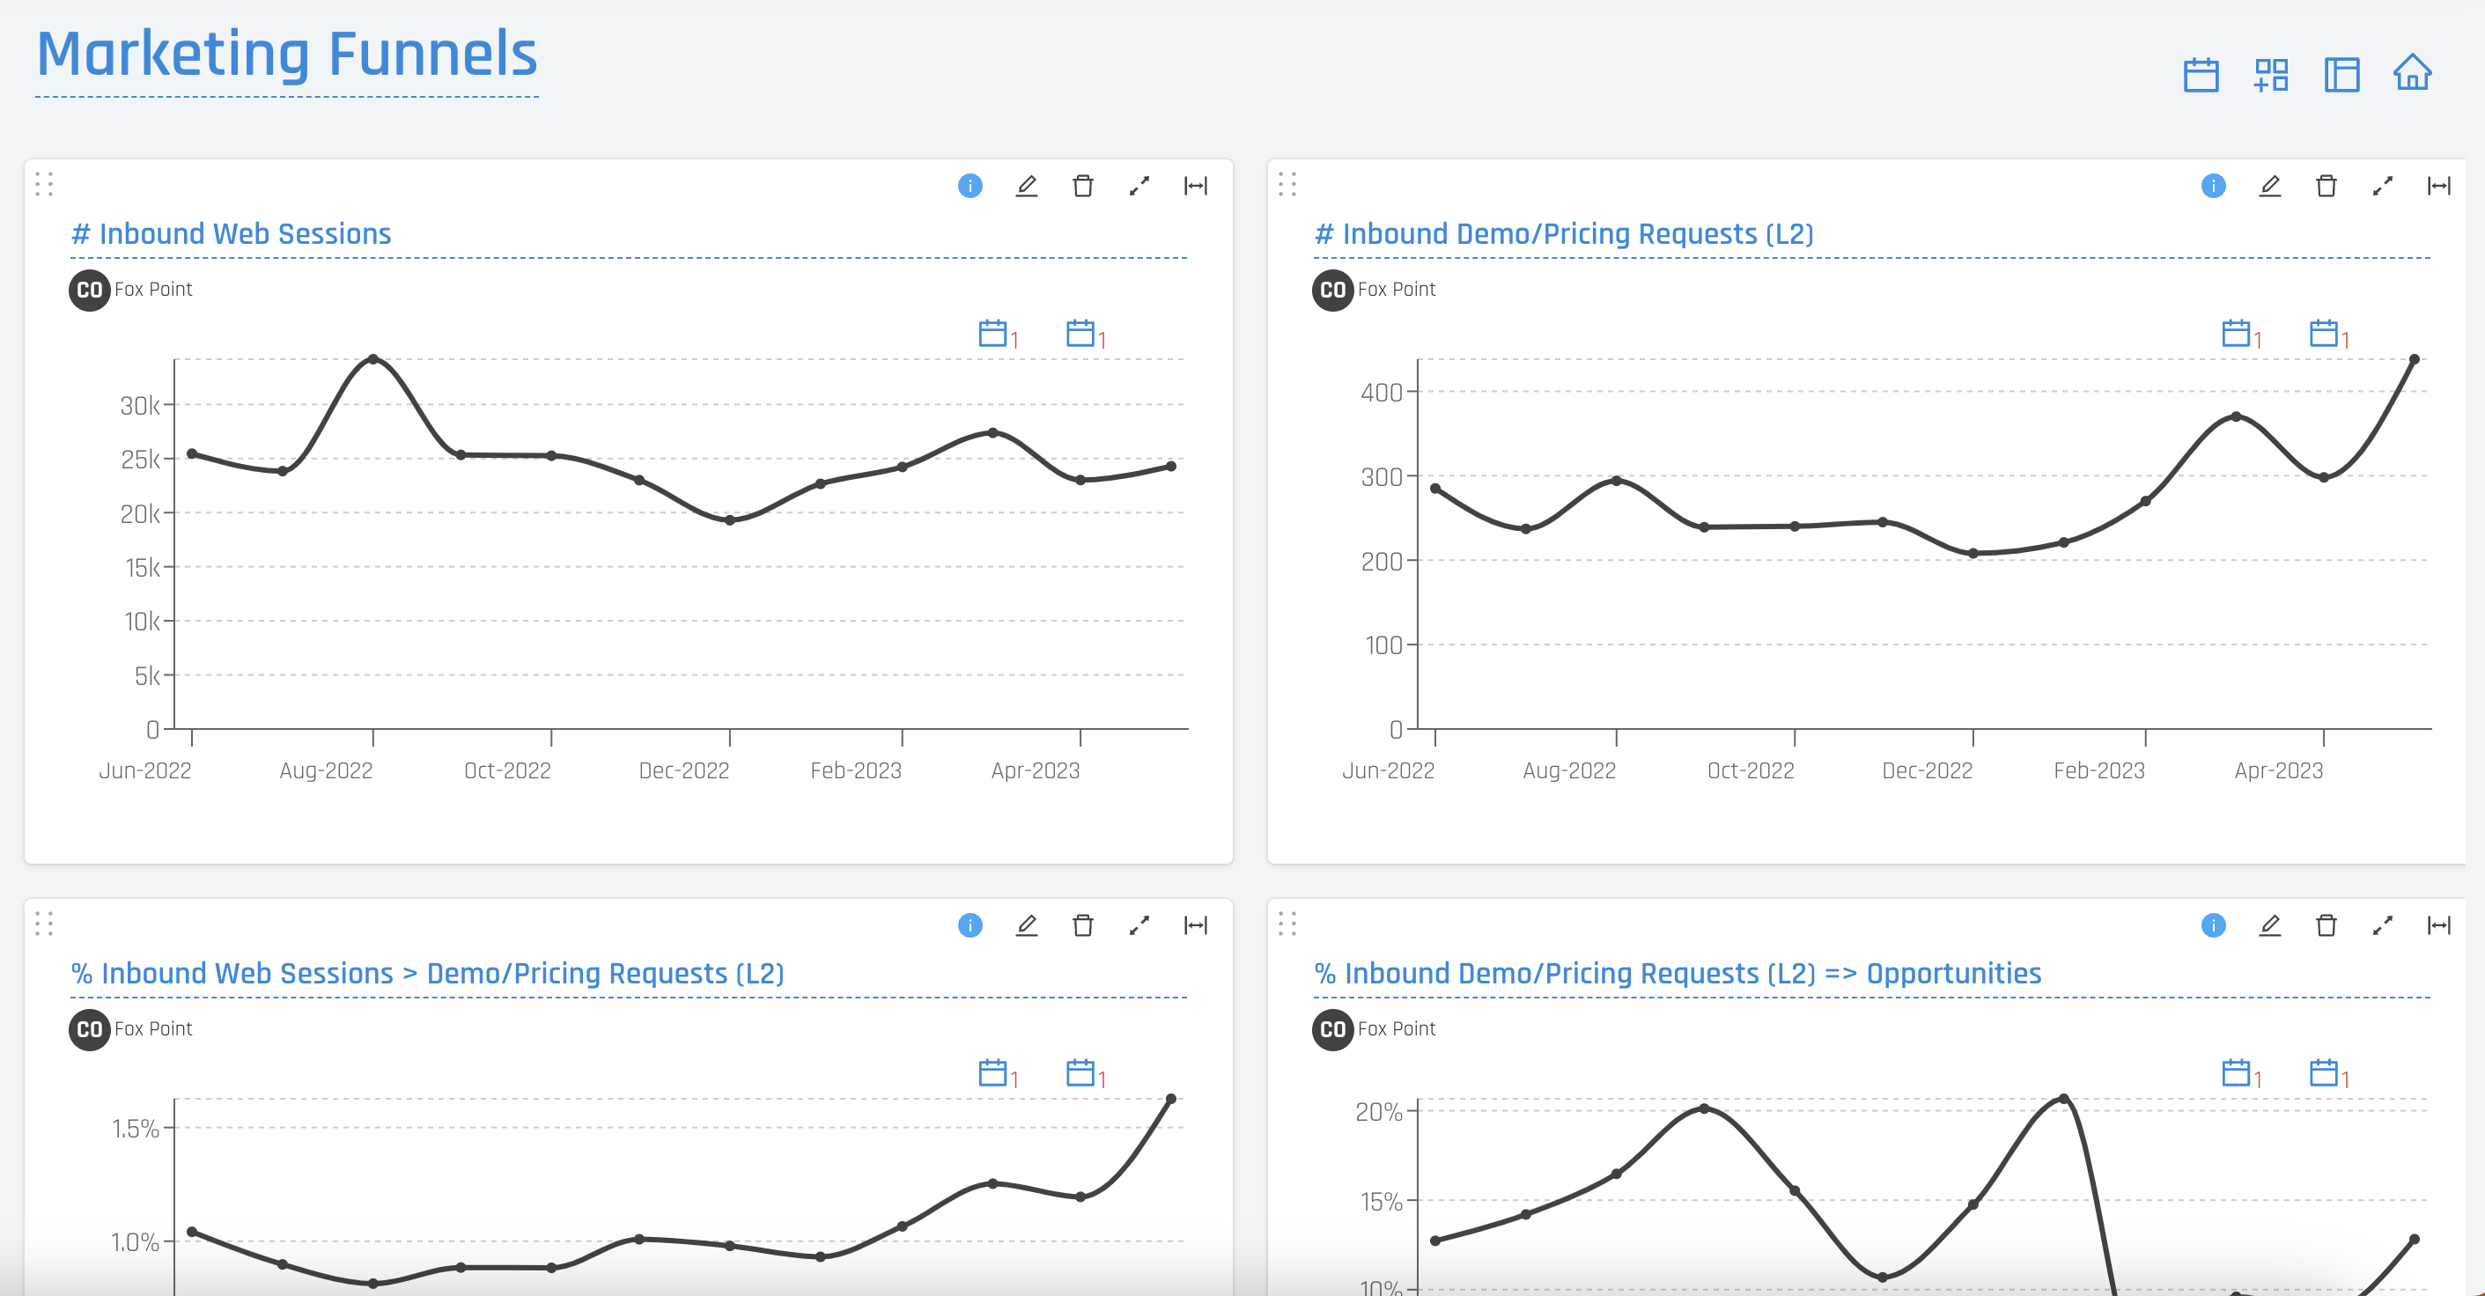Screen dimensions: 2485x1296
Task: Open the Marketing Funnels title link
Action: [x=286, y=54]
